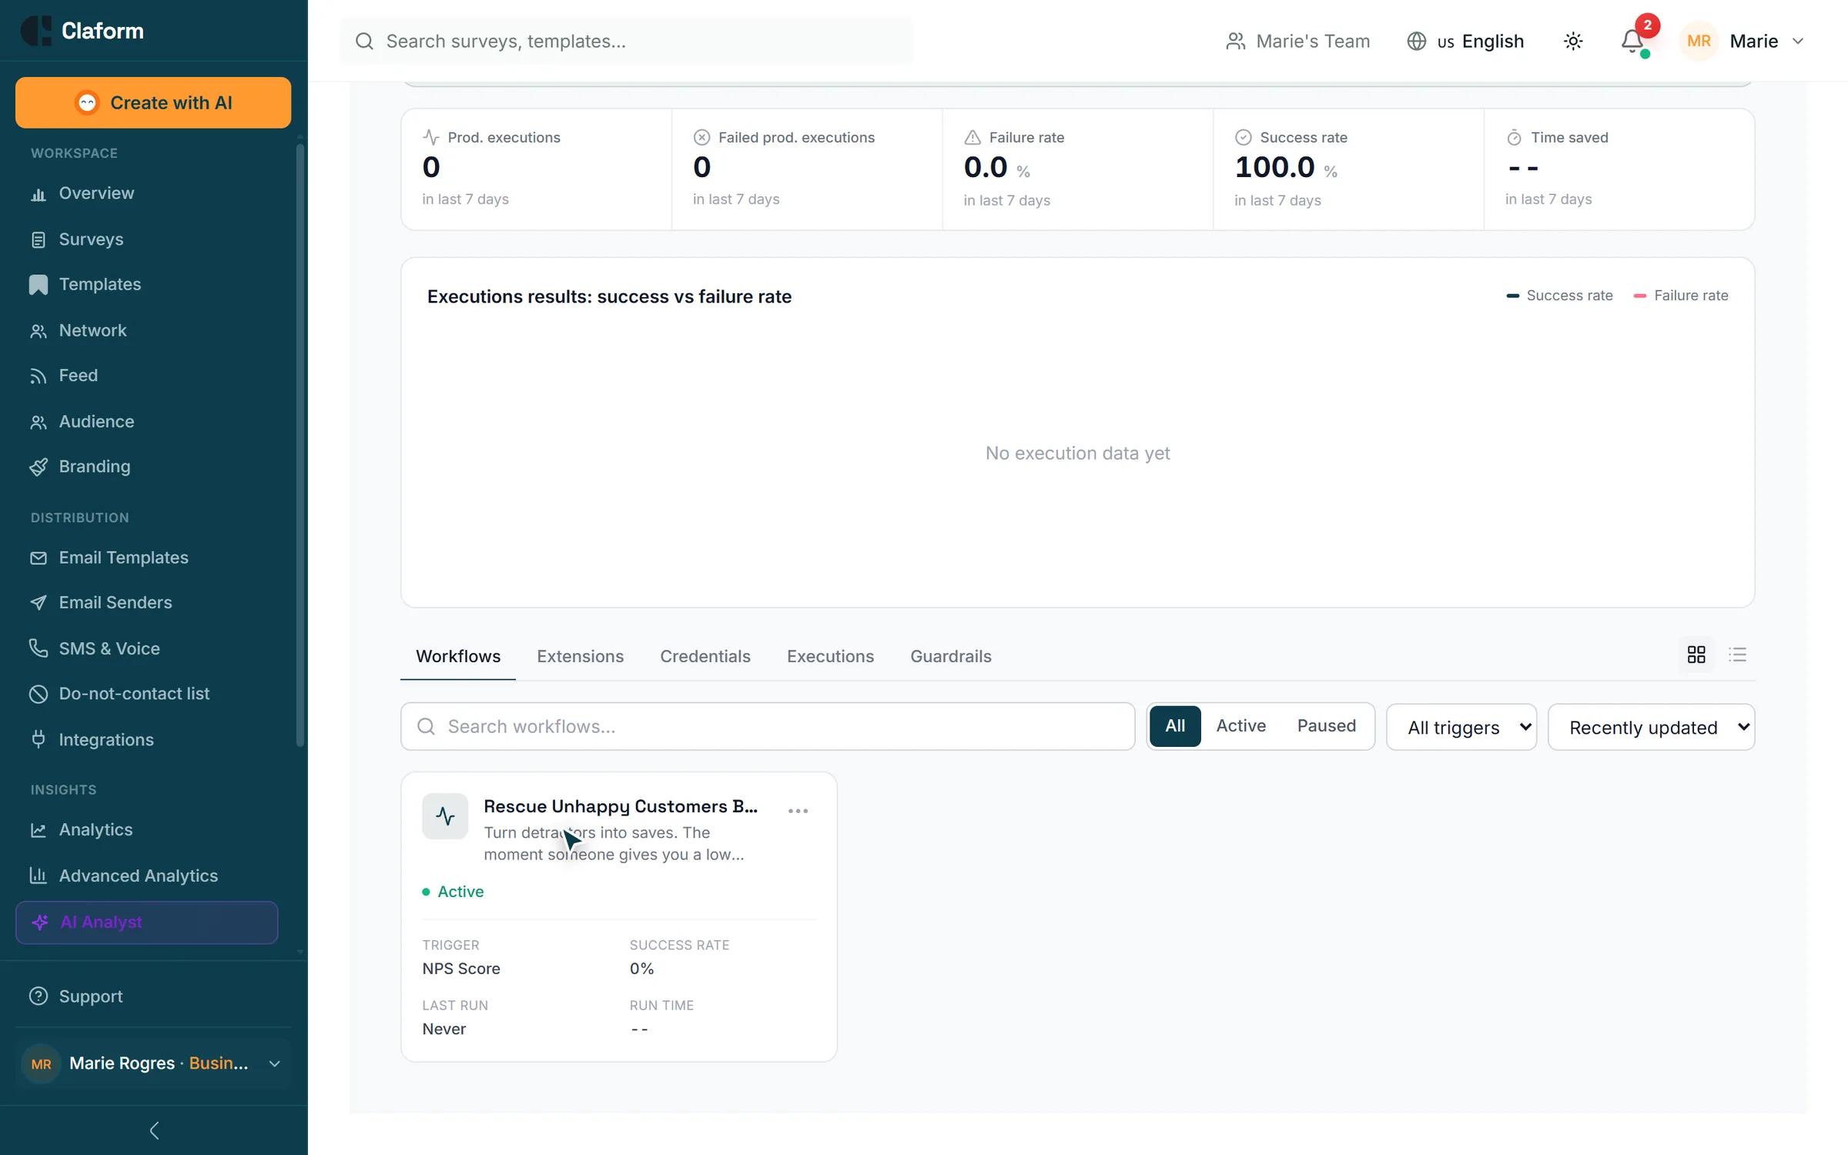This screenshot has width=1848, height=1155.
Task: Select AI Analyst in the sidebar
Action: [x=146, y=922]
